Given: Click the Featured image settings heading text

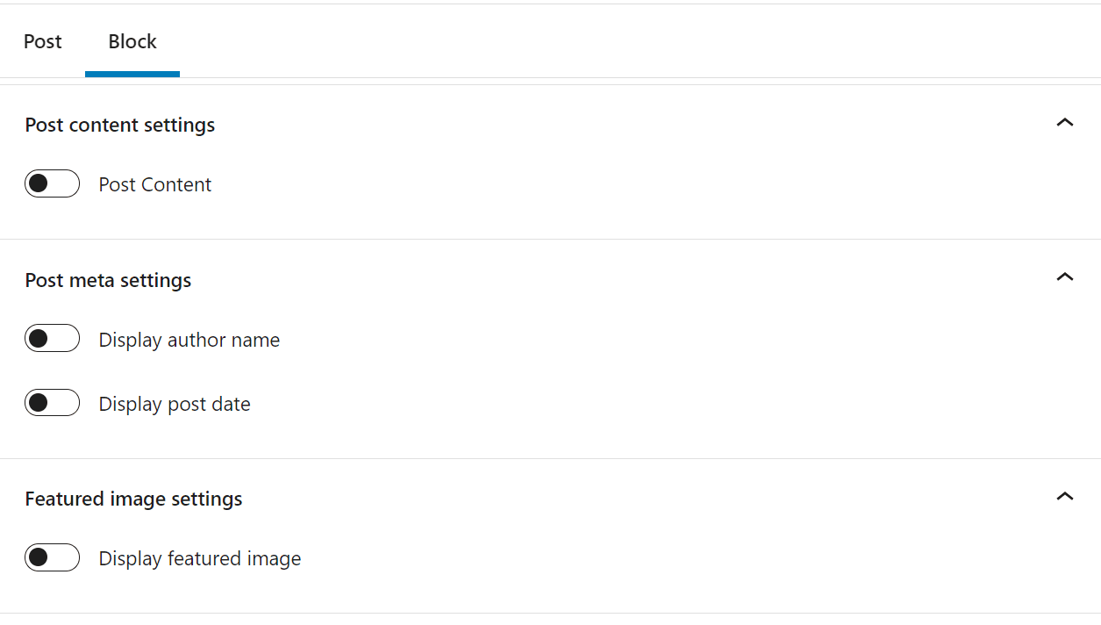Looking at the screenshot, I should click(x=133, y=498).
